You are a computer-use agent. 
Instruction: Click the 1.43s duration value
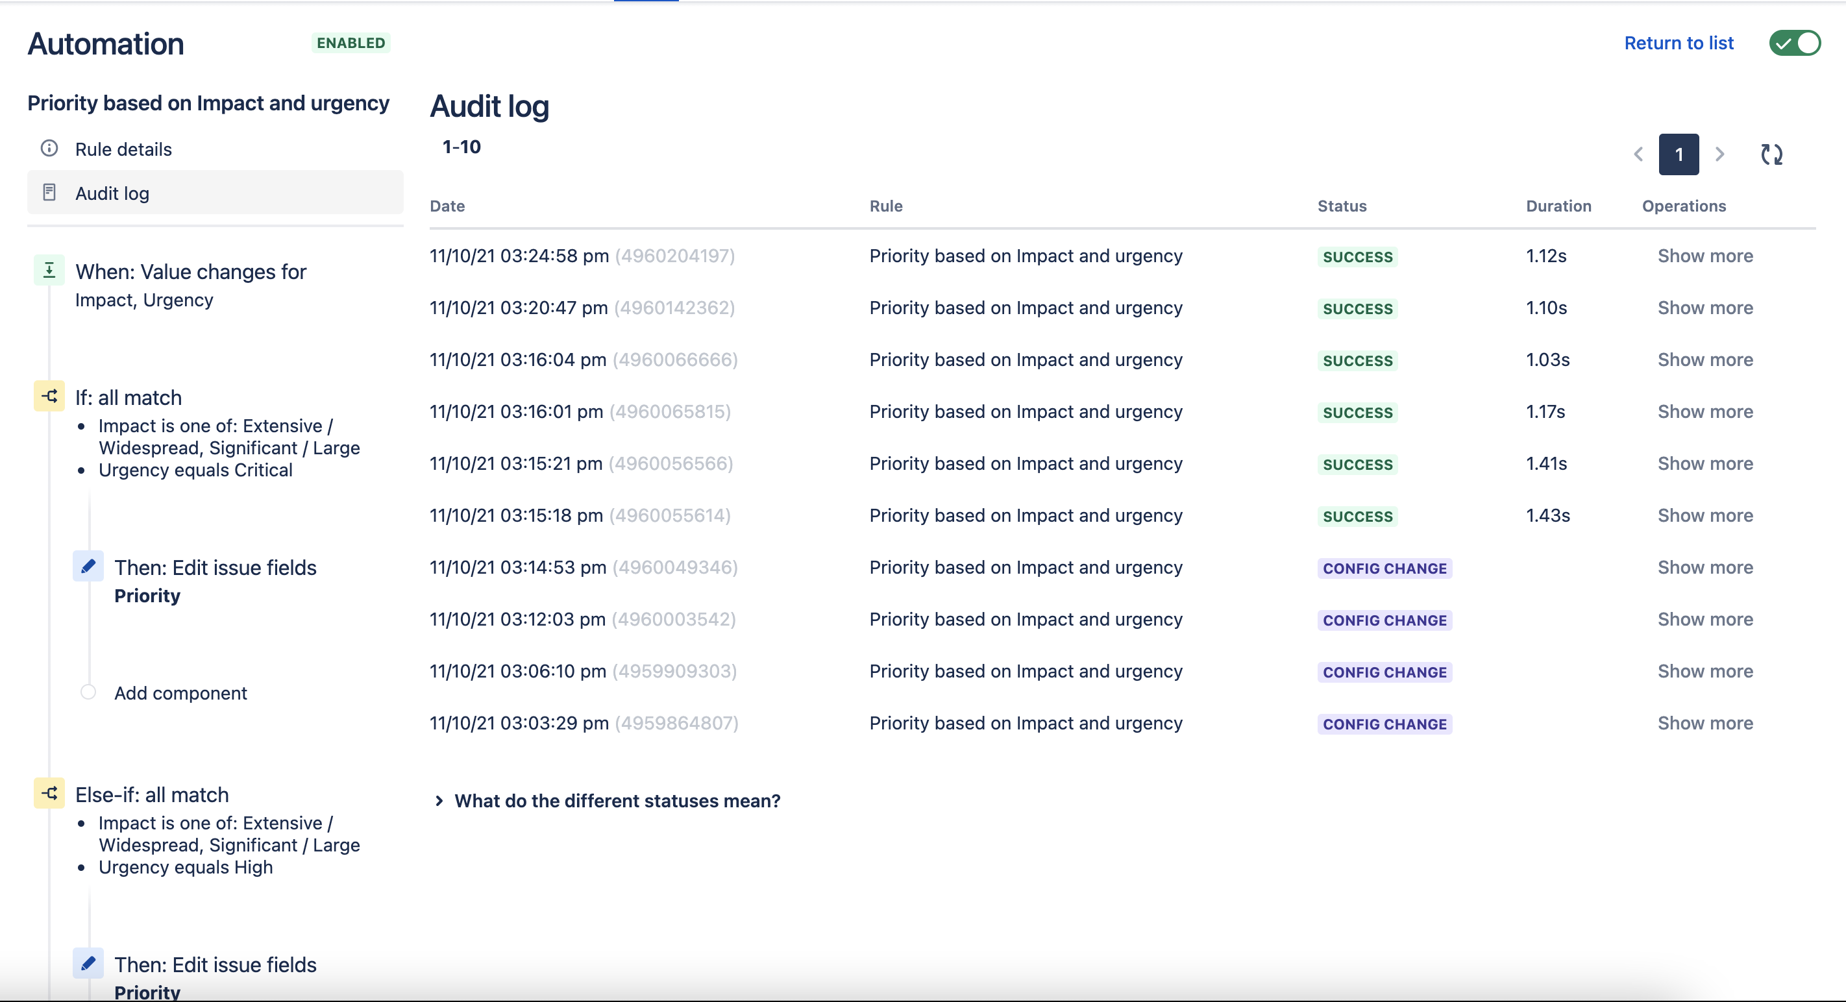click(x=1548, y=516)
